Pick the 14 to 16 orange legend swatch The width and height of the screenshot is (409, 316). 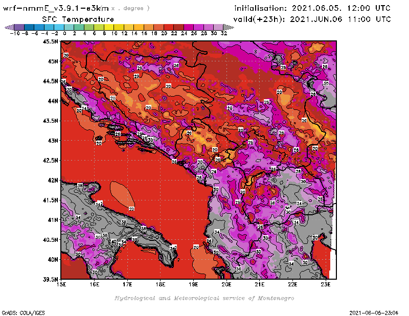point(139,27)
